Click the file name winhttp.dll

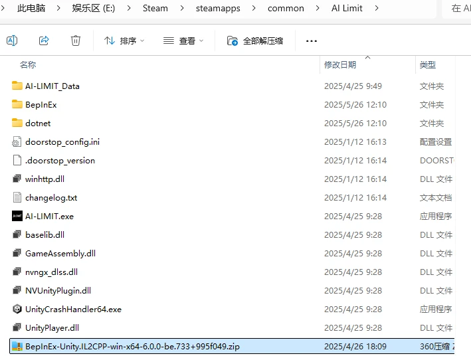(x=45, y=179)
